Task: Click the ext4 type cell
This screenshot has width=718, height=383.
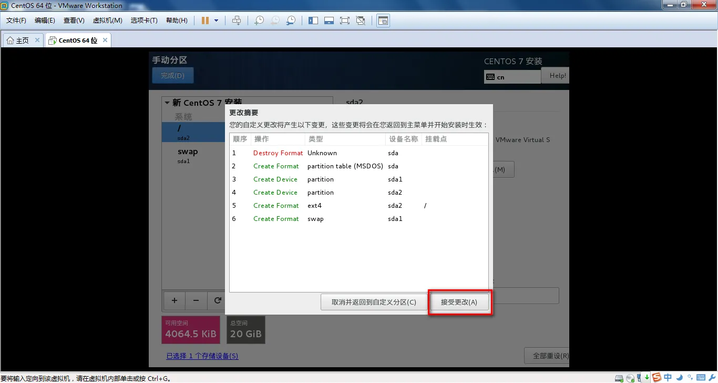Action: tap(314, 206)
